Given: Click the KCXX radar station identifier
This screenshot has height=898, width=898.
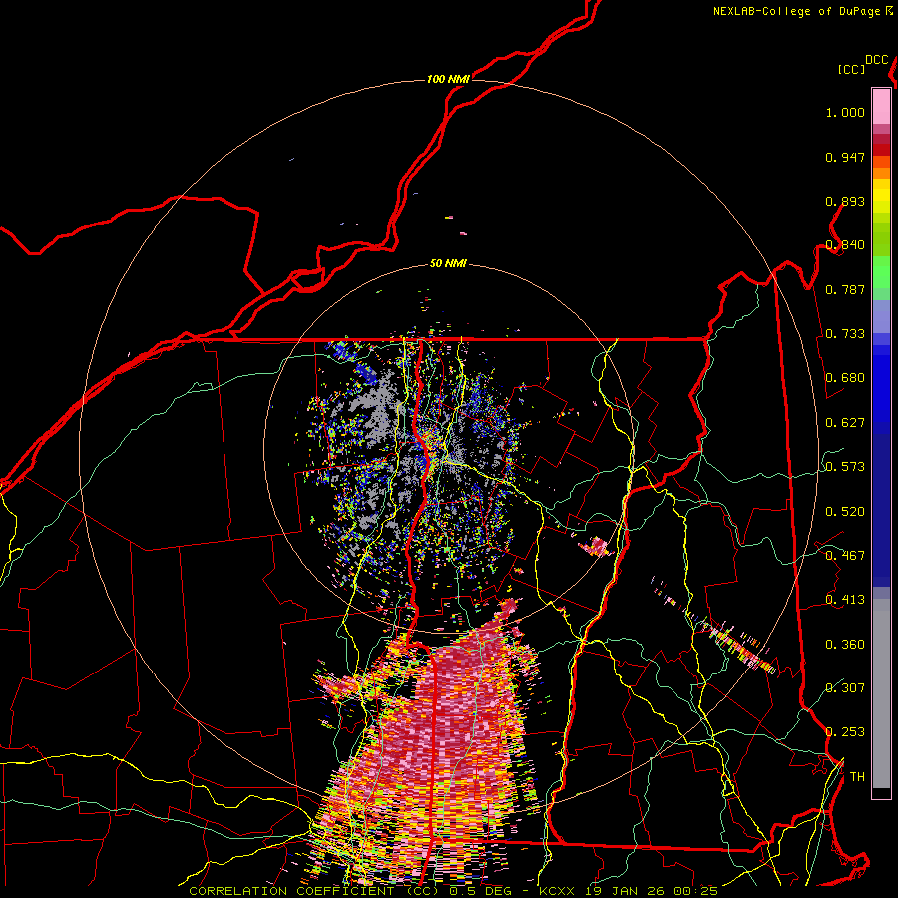Looking at the screenshot, I should tap(557, 891).
